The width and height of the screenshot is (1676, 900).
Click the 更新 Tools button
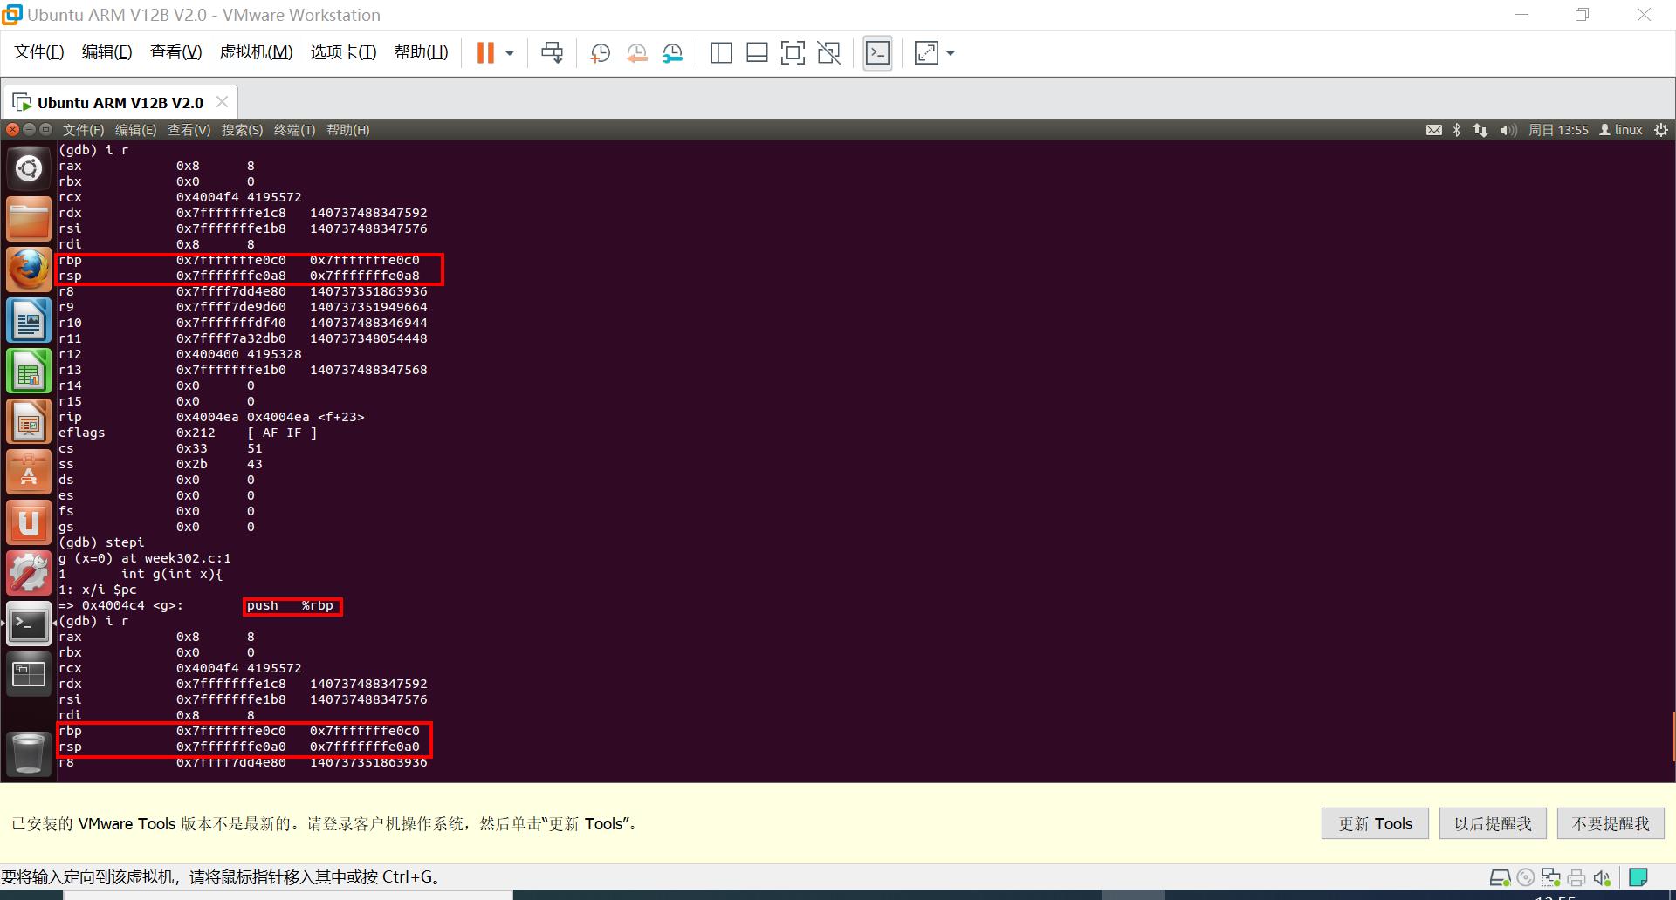[1375, 823]
